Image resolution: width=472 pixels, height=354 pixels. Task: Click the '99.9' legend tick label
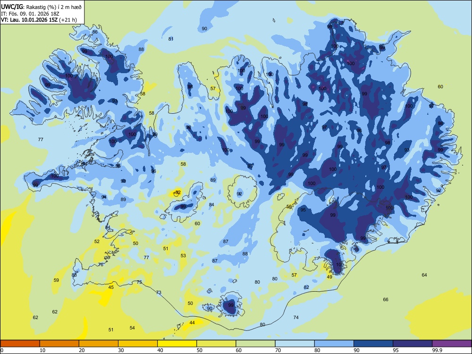[x=437, y=350]
